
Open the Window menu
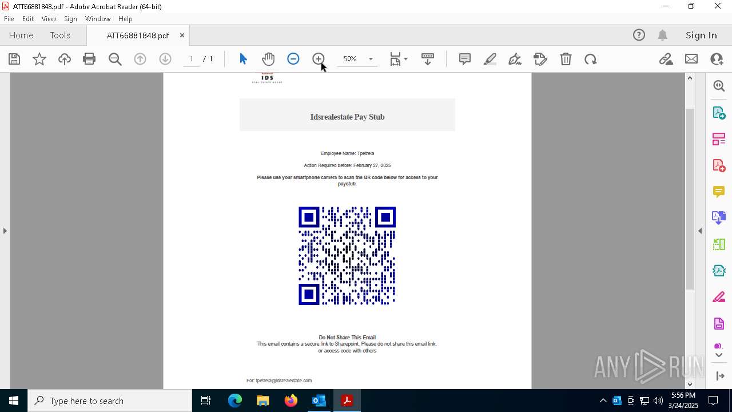(x=98, y=19)
